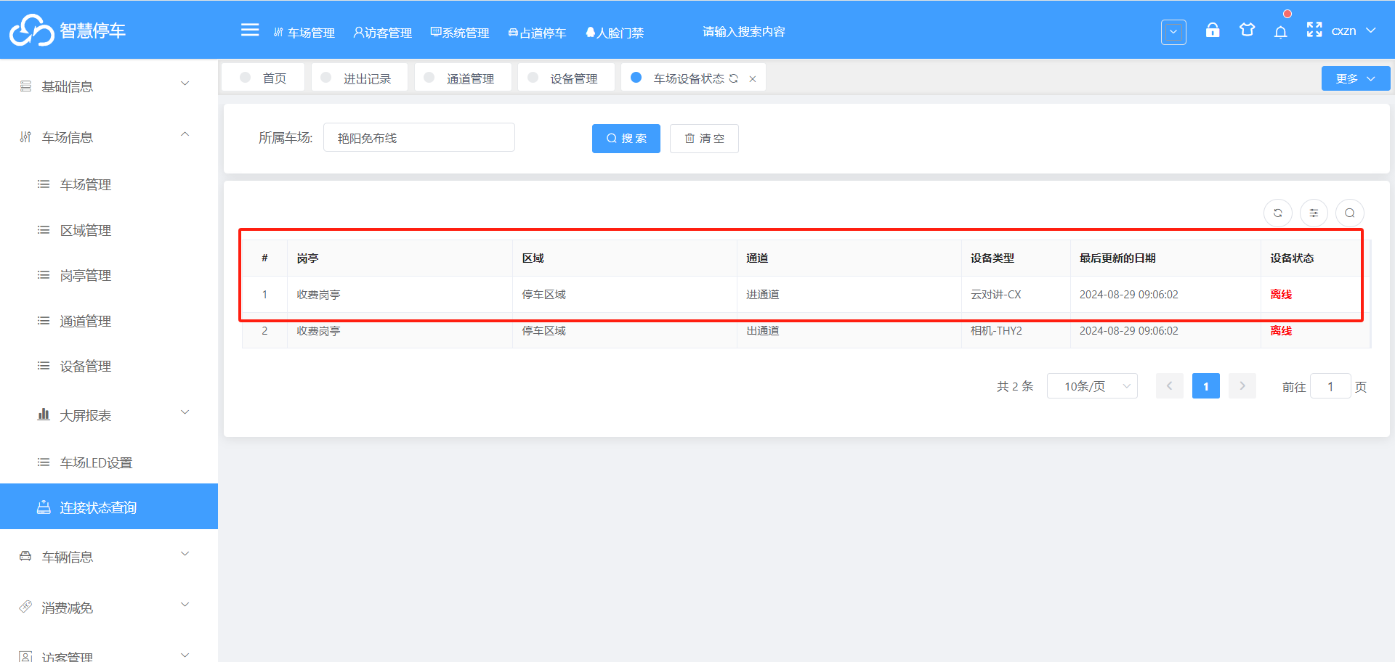Click the 前往 page number input
Viewport: 1395px width, 662px height.
[x=1330, y=386]
